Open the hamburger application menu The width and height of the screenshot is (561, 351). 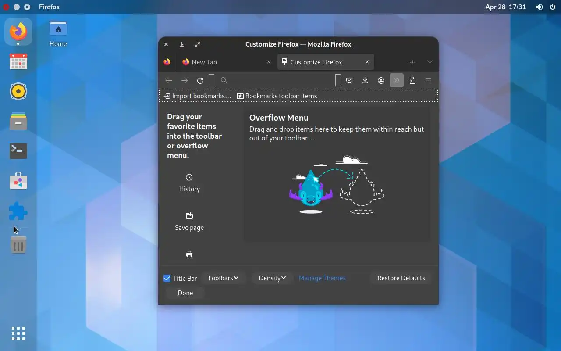(428, 80)
